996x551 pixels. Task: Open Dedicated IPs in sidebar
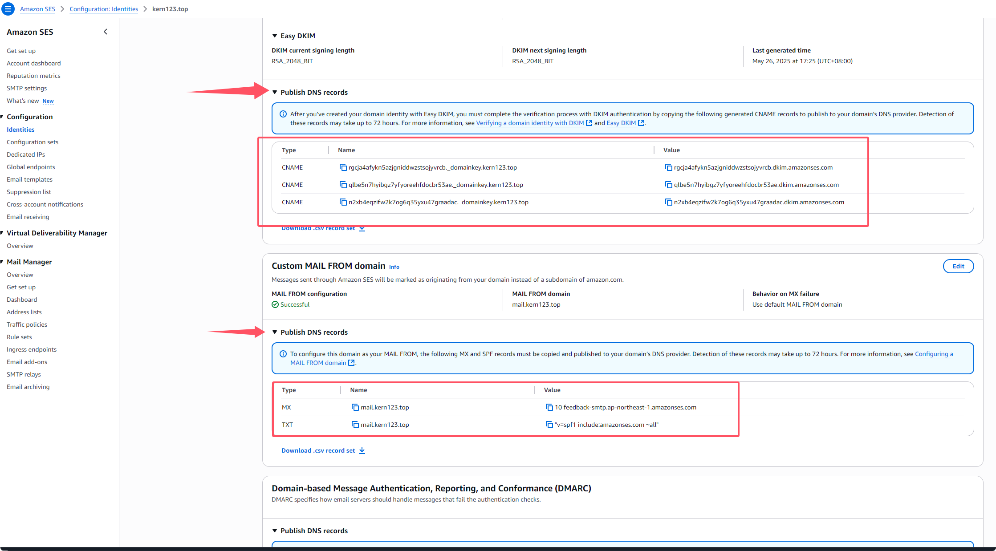[26, 154]
